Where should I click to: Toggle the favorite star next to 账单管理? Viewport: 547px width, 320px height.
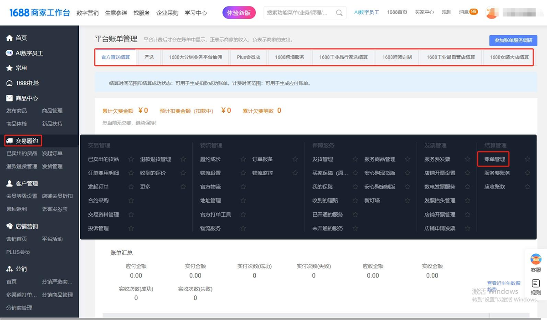[527, 159]
